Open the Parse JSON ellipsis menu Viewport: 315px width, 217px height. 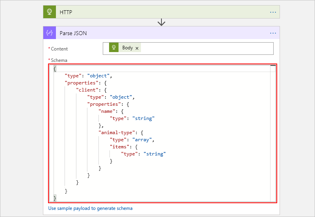(273, 33)
